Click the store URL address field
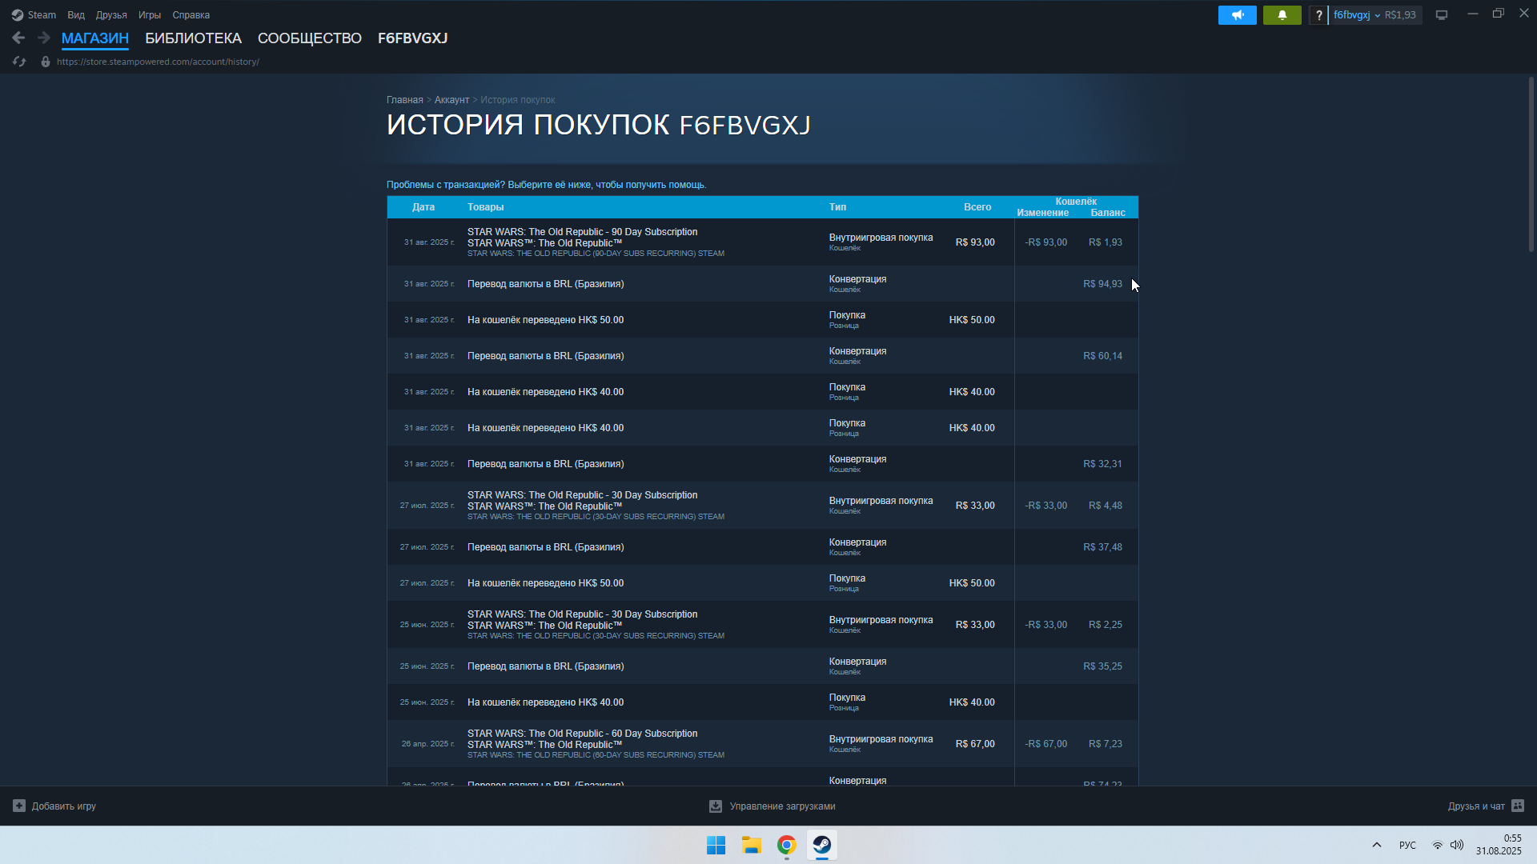The image size is (1537, 864). tap(158, 62)
